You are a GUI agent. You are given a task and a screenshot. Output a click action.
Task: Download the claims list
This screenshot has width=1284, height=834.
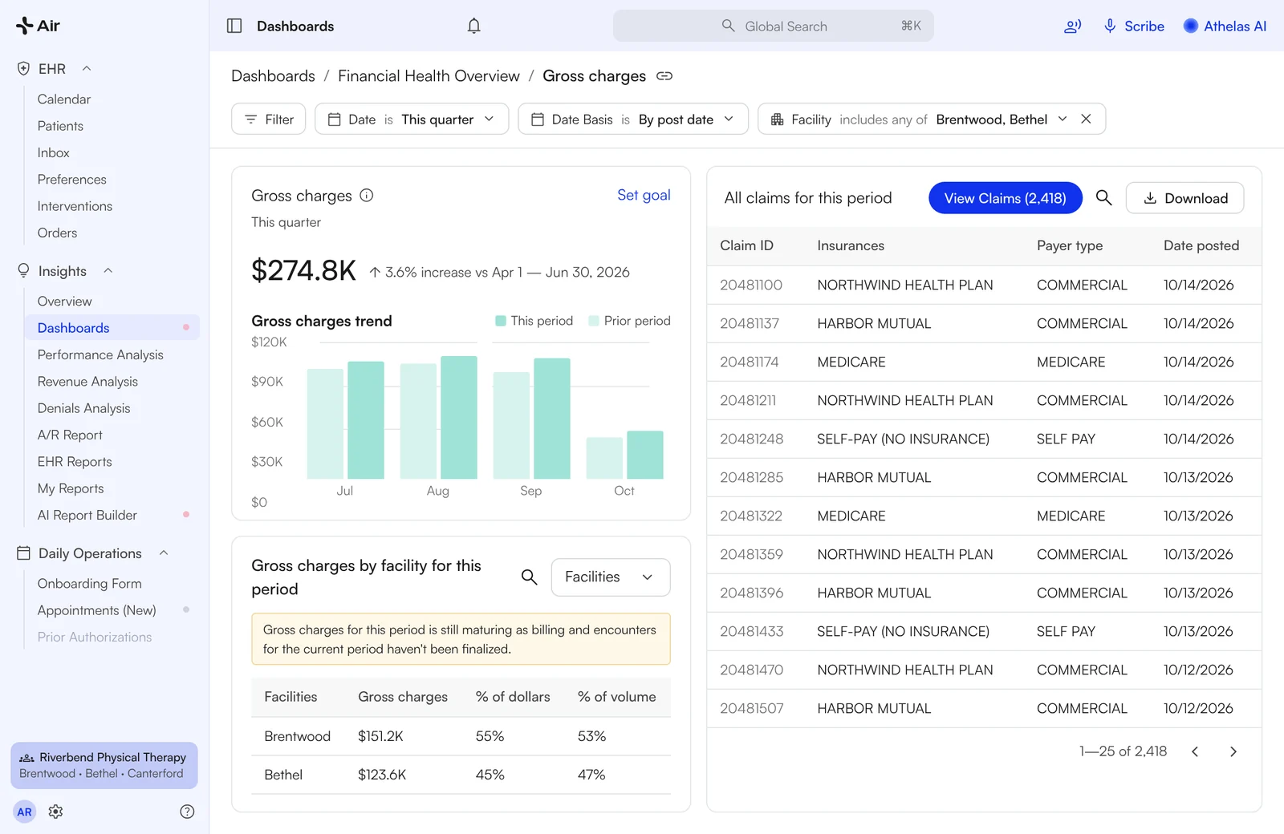coord(1184,198)
